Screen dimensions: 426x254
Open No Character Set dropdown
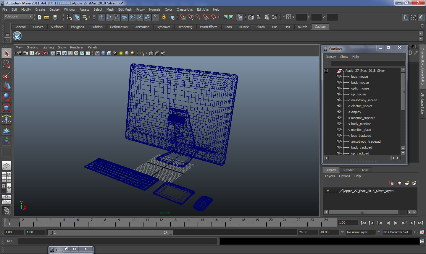point(397,232)
